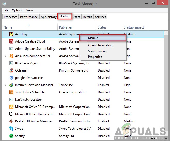Switch to the Services tab
The image size is (170, 141).
point(101,17)
